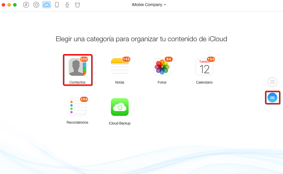Click the iCloud Backup label

pyautogui.click(x=120, y=123)
